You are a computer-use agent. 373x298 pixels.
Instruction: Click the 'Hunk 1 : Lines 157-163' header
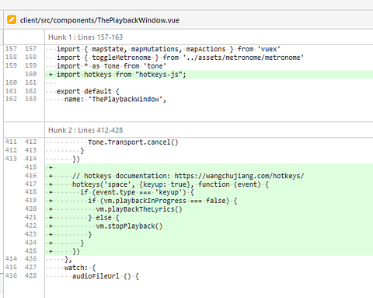[x=85, y=37]
